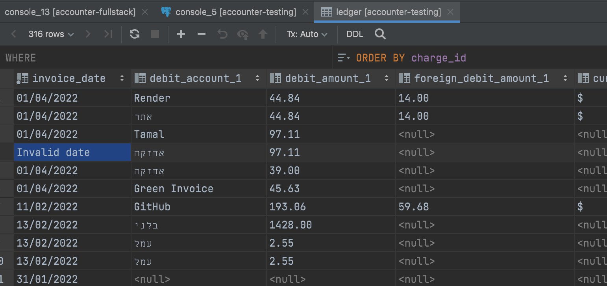Click the foreign_debit_amount_1 column icon

405,78
